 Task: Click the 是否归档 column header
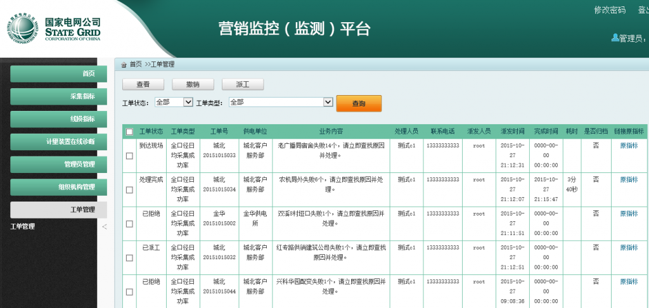click(596, 132)
